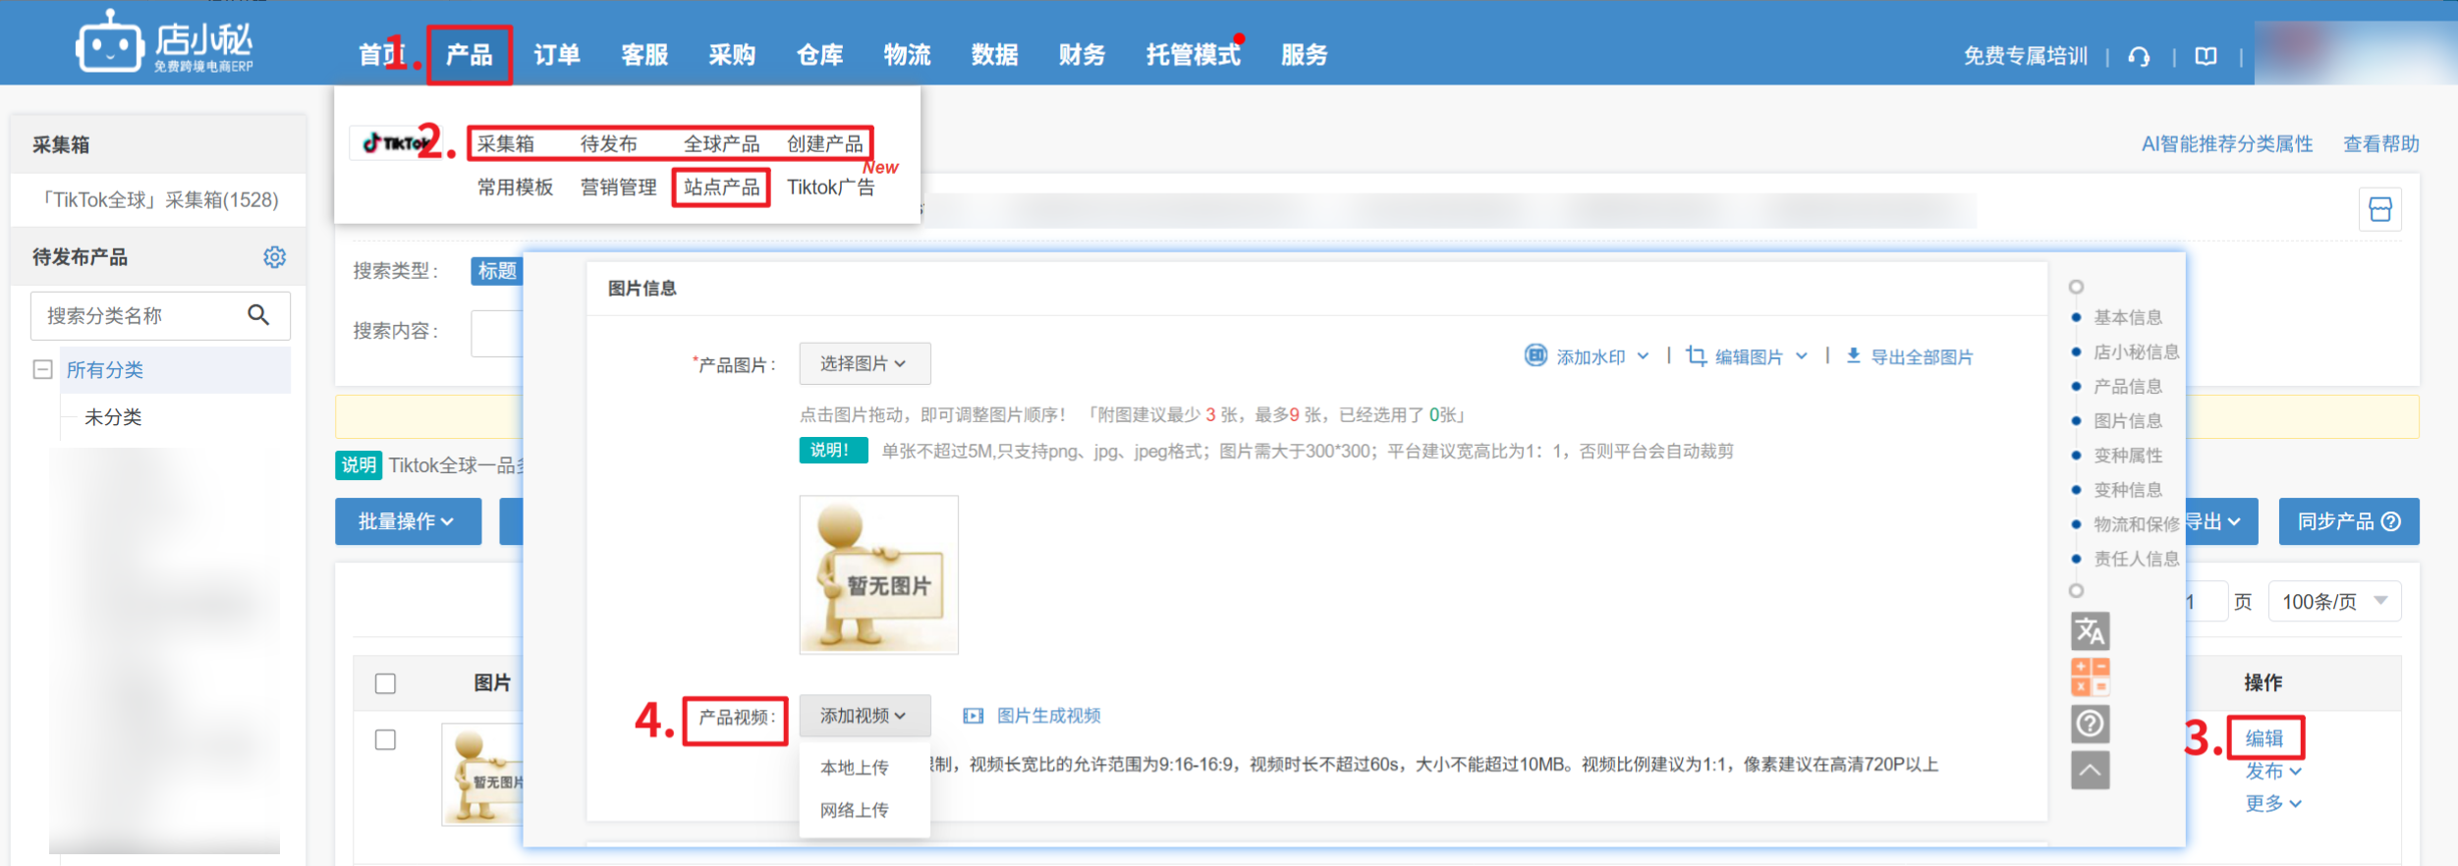This screenshot has width=2458, height=866.
Task: Open the orange calculator icon
Action: pos(2090,677)
